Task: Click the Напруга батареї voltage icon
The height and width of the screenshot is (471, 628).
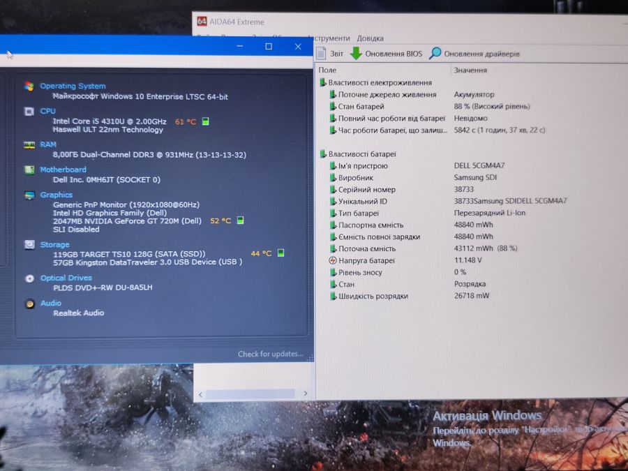Action: point(333,260)
